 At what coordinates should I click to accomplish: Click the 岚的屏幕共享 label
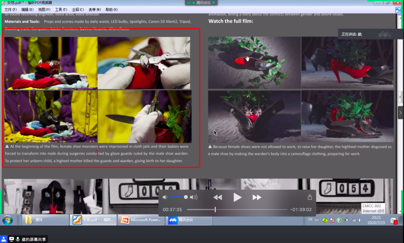point(34,239)
